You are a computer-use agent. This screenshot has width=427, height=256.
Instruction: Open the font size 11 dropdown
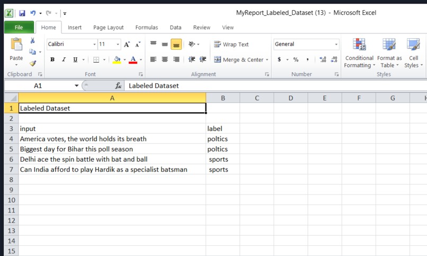pyautogui.click(x=118, y=44)
